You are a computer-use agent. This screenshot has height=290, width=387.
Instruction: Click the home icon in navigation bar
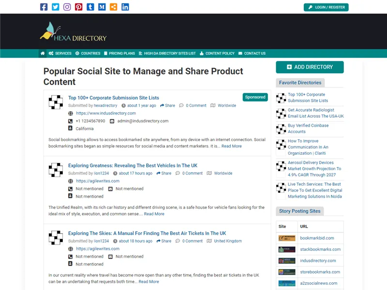pyautogui.click(x=43, y=54)
